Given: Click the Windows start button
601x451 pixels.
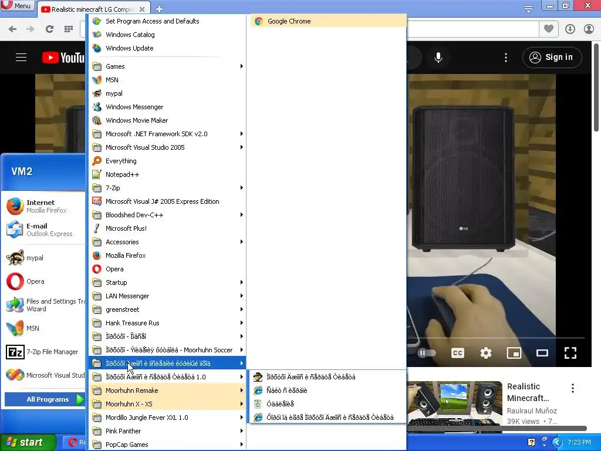Looking at the screenshot, I should pyautogui.click(x=28, y=442).
